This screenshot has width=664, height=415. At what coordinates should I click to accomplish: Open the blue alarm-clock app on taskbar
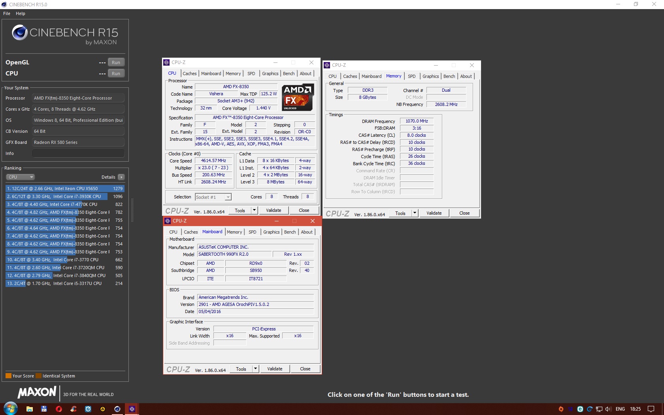pos(88,409)
